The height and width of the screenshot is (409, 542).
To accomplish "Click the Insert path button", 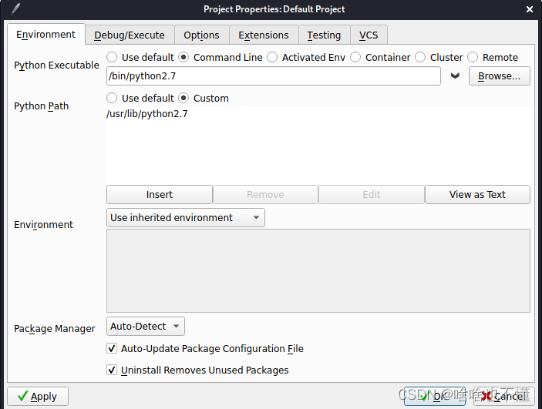I will (160, 194).
